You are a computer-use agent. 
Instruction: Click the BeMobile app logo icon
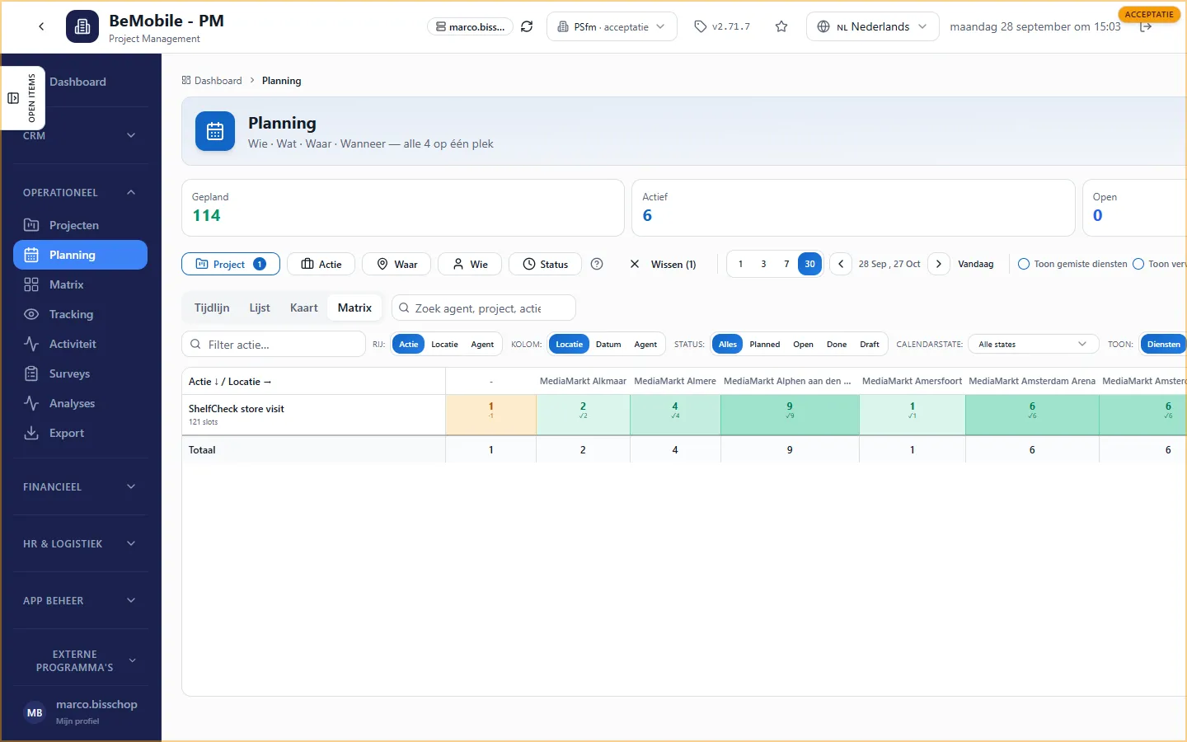click(82, 26)
